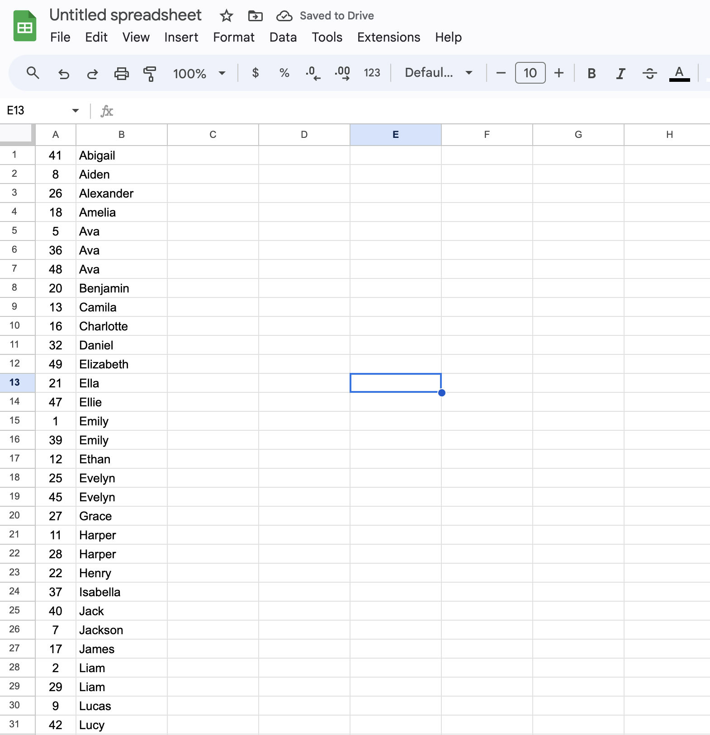Rename the Untitled spreadsheet title

click(x=125, y=15)
